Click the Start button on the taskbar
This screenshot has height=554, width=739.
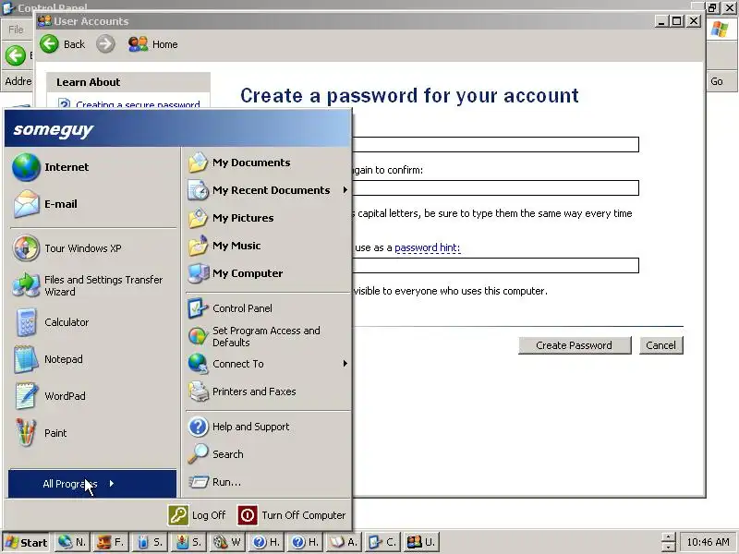pyautogui.click(x=27, y=542)
